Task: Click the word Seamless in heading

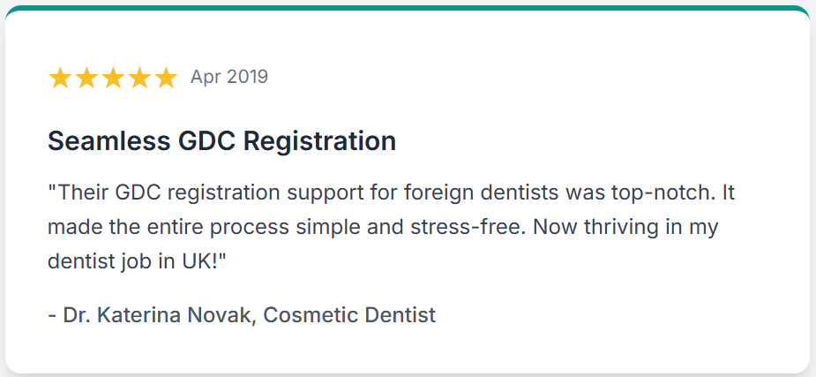Action: click(x=109, y=141)
